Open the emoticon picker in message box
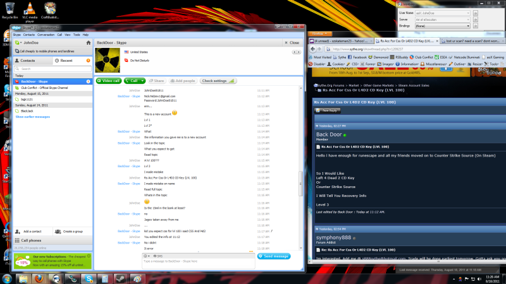 147,256
